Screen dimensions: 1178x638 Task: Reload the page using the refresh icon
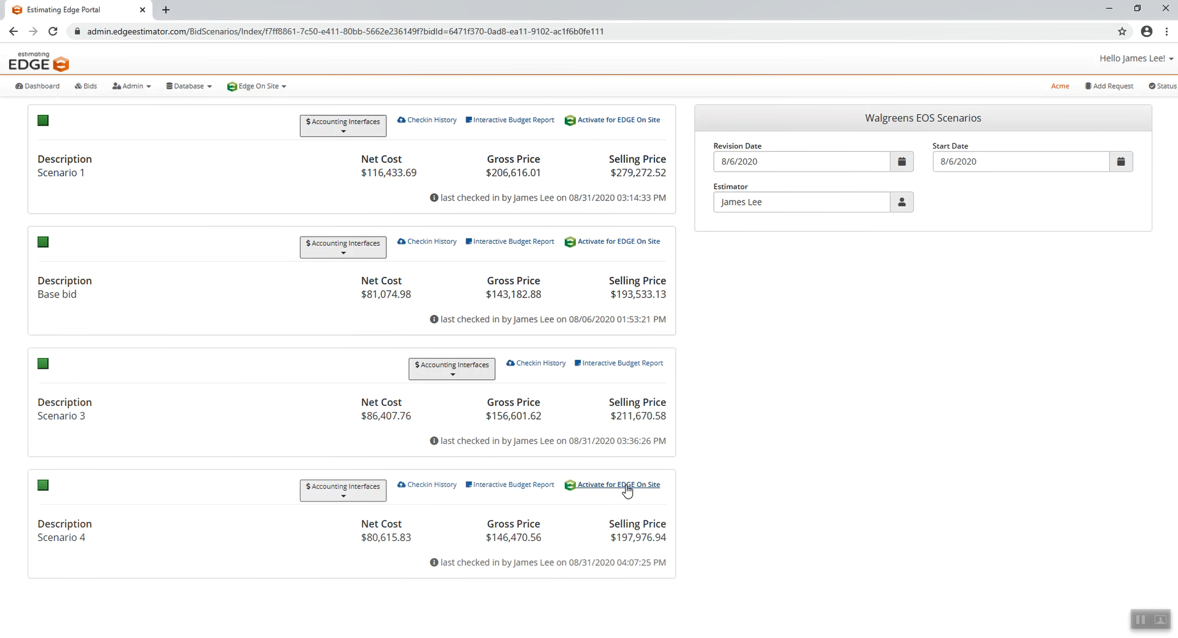53,31
